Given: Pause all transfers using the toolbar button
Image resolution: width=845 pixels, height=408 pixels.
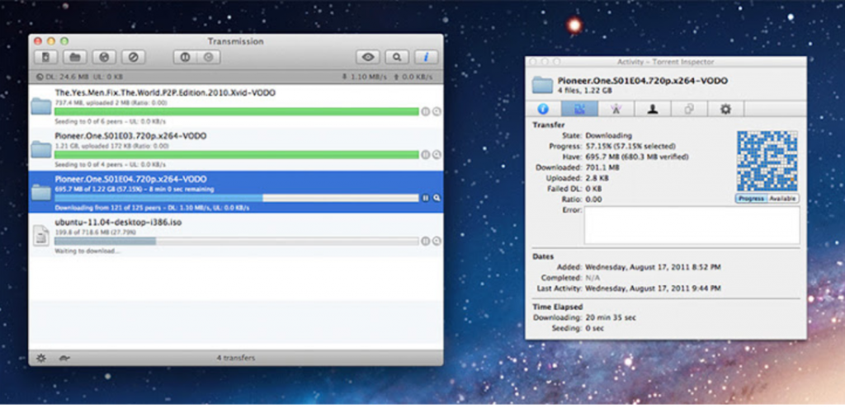Looking at the screenshot, I should click(x=184, y=57).
